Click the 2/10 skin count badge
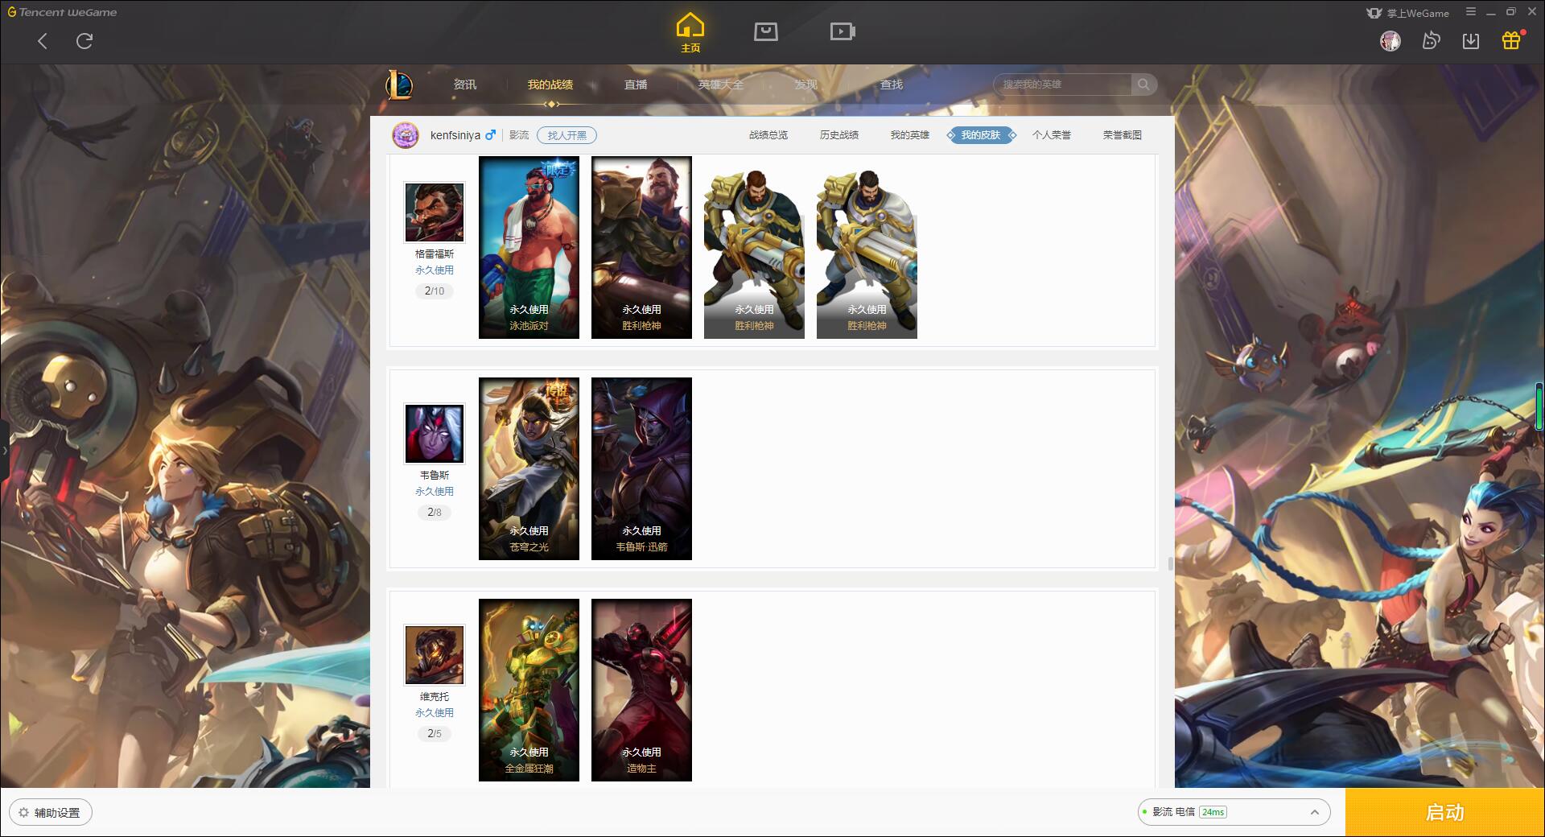 pyautogui.click(x=435, y=291)
